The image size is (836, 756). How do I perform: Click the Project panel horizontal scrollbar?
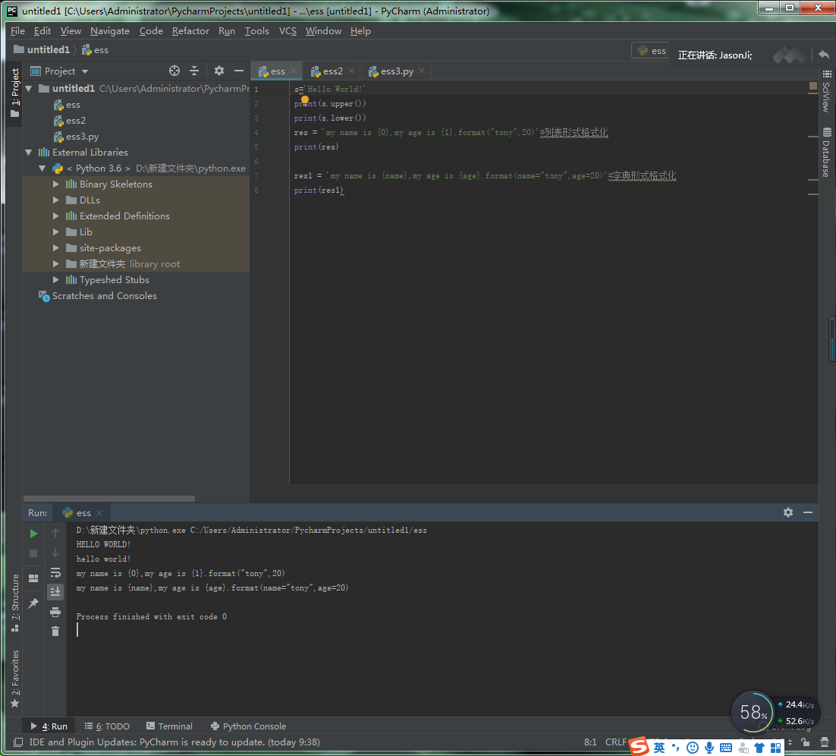point(108,499)
